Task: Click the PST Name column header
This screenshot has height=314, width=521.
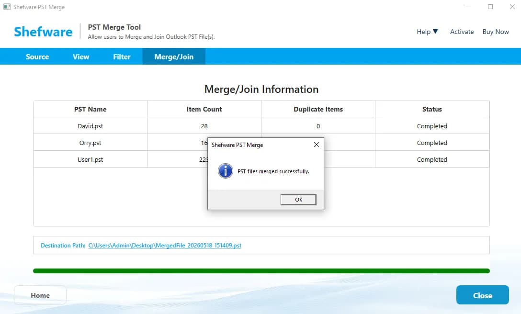Action: click(x=90, y=109)
